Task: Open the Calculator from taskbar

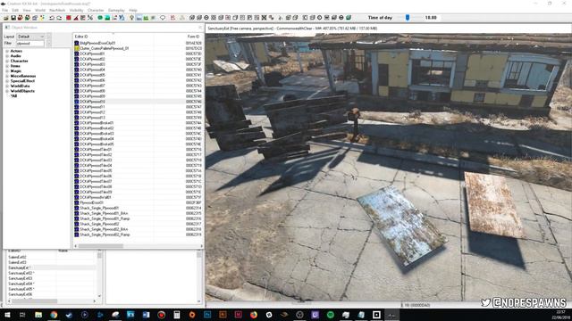Action: [177, 315]
